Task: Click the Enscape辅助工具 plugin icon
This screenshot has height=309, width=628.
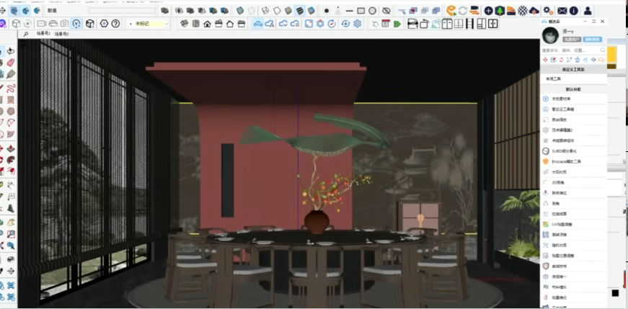Action: coord(546,161)
